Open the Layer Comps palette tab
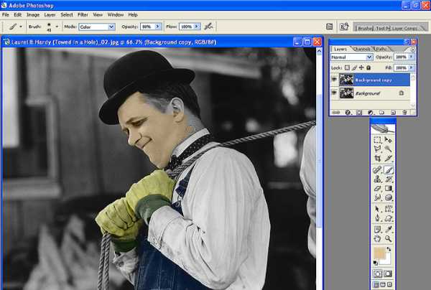 tap(406, 27)
